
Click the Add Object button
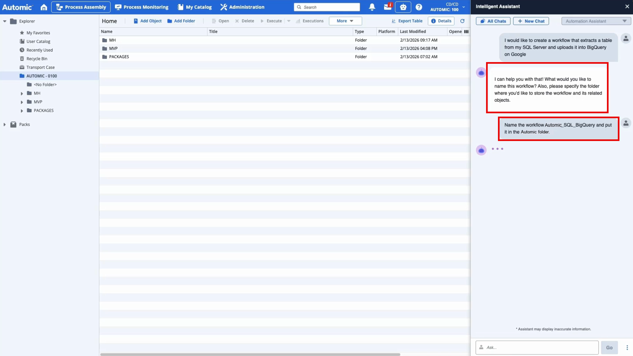click(x=147, y=21)
